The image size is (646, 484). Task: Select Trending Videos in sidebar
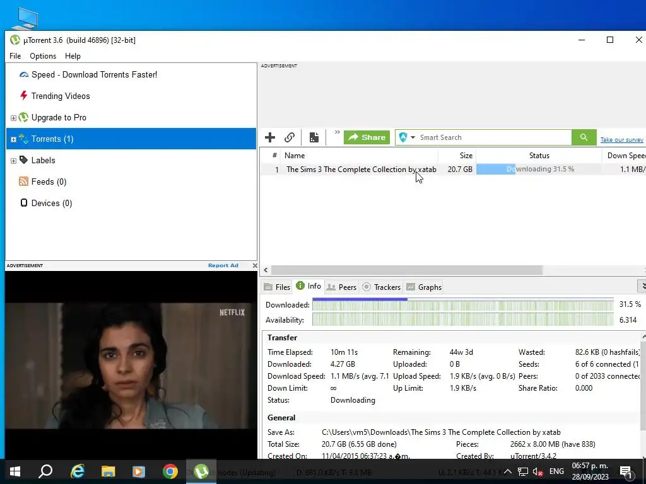61,96
